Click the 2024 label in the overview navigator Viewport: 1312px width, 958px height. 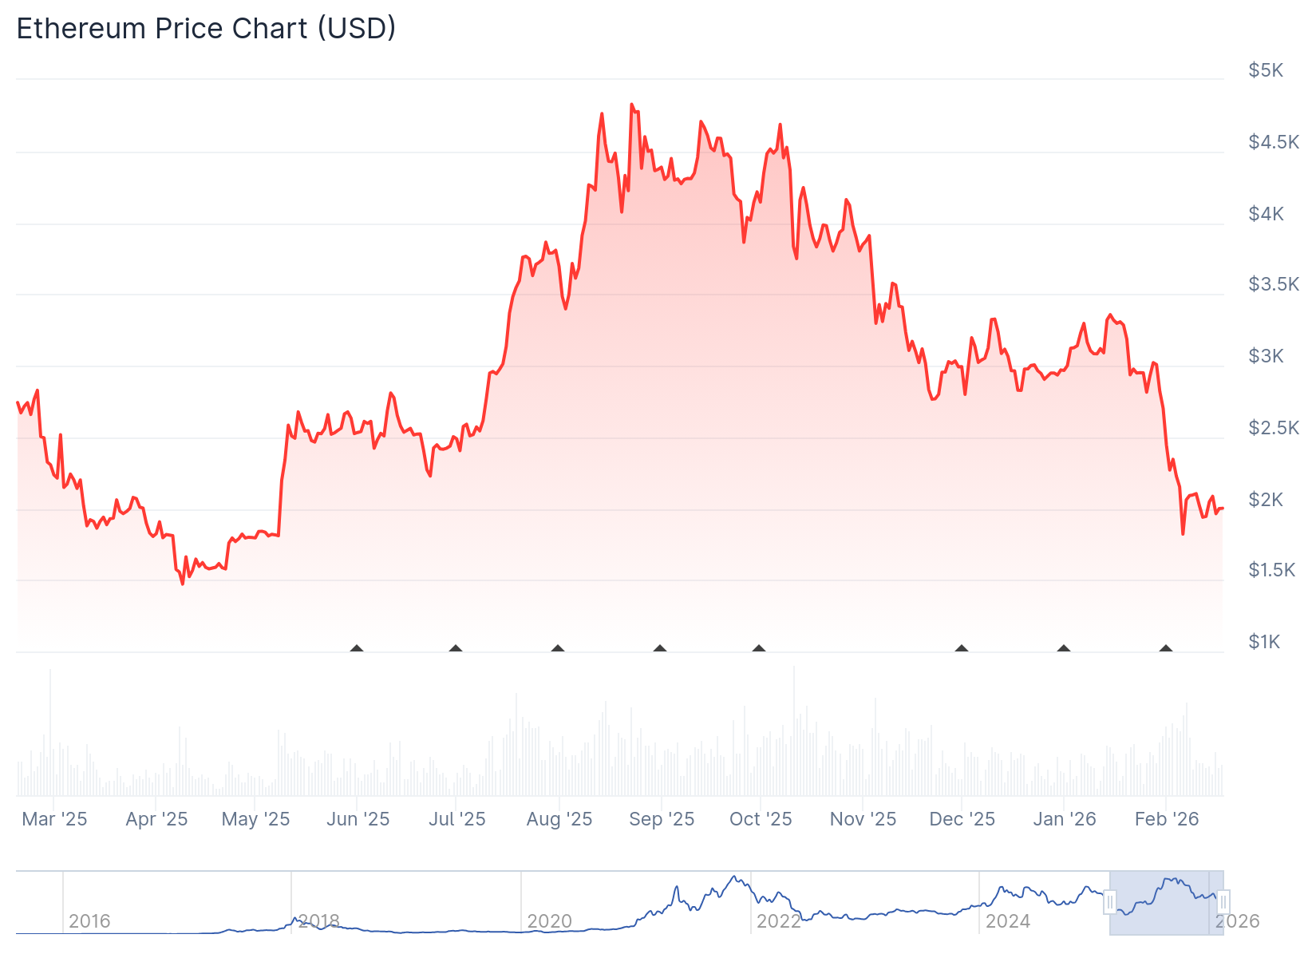tap(1008, 921)
